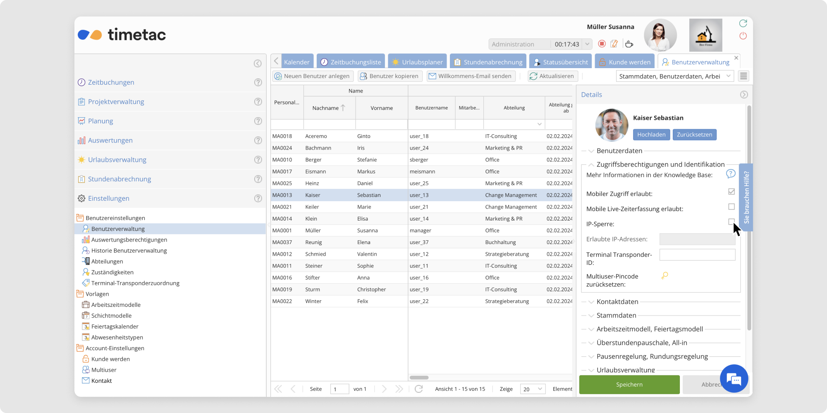The height and width of the screenshot is (413, 827).
Task: Open the Stammdaten, Benutzerdaten view dropdown
Action: pyautogui.click(x=675, y=76)
